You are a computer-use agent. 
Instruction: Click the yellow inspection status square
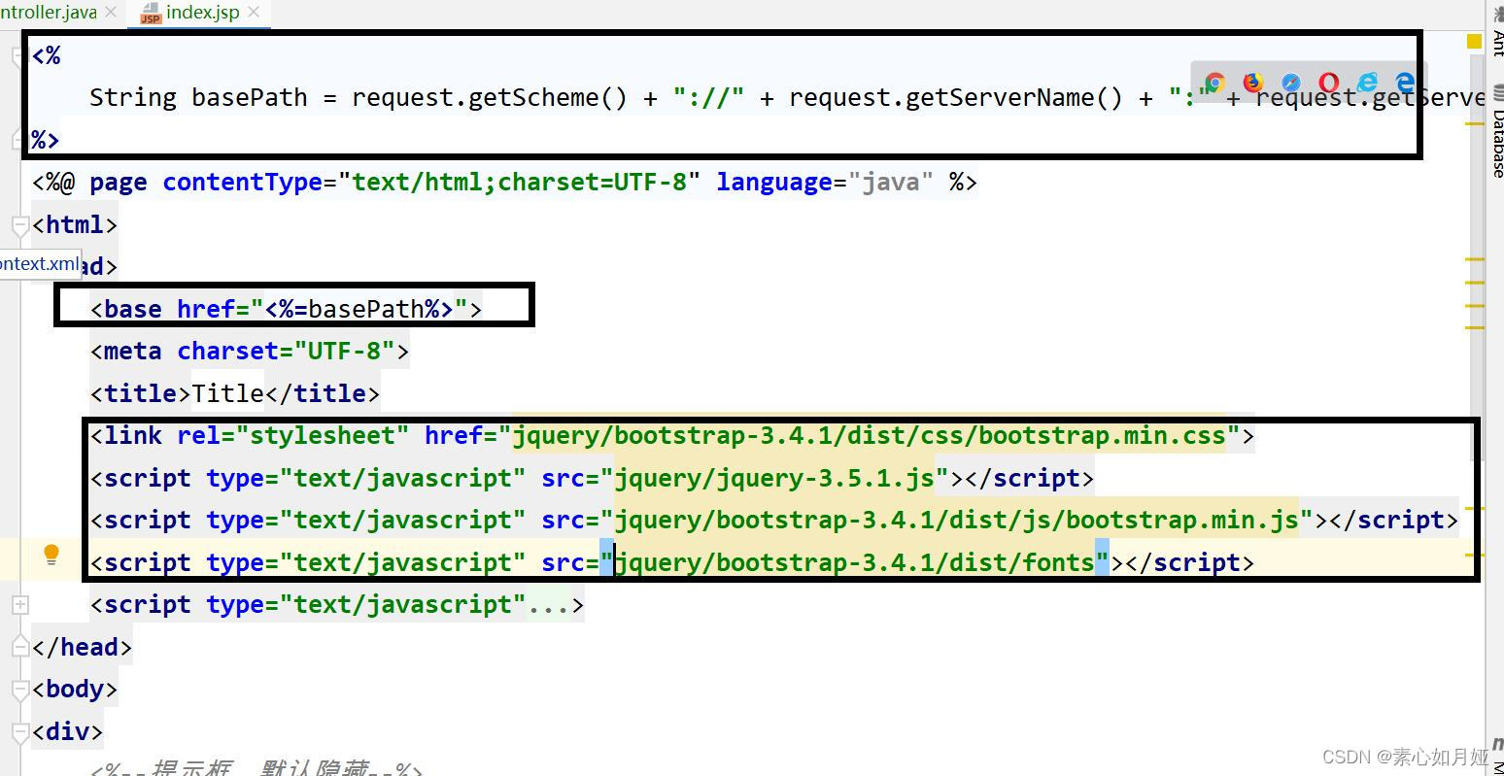1474,41
